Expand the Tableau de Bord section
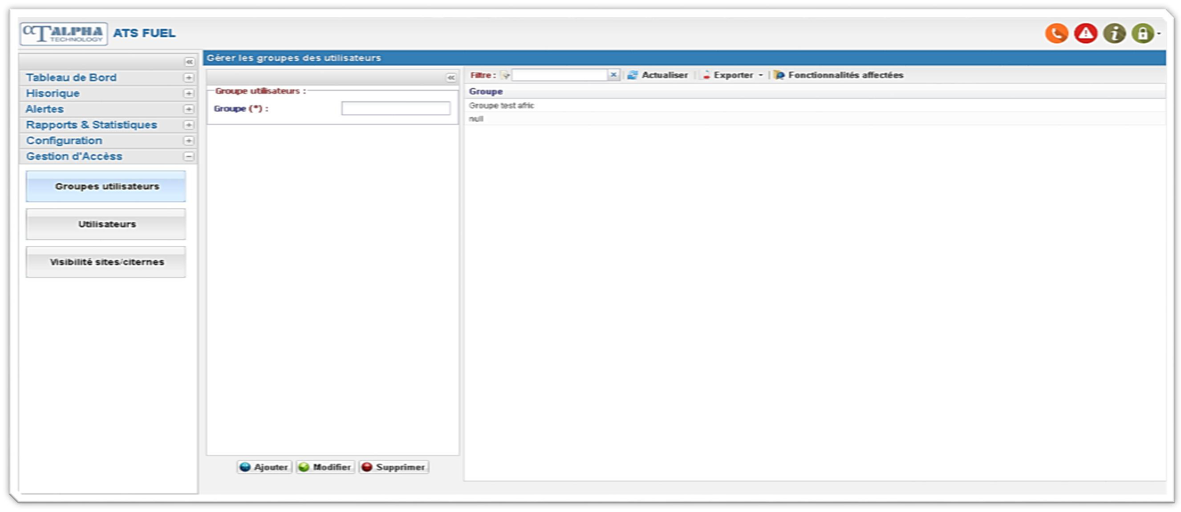The width and height of the screenshot is (1181, 512). click(188, 78)
